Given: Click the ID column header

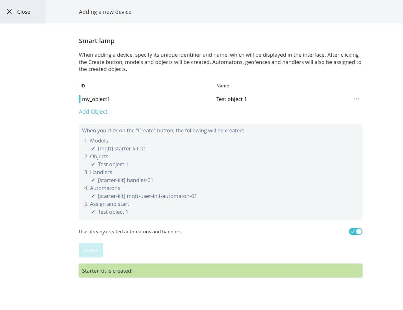Looking at the screenshot, I should click(x=83, y=86).
